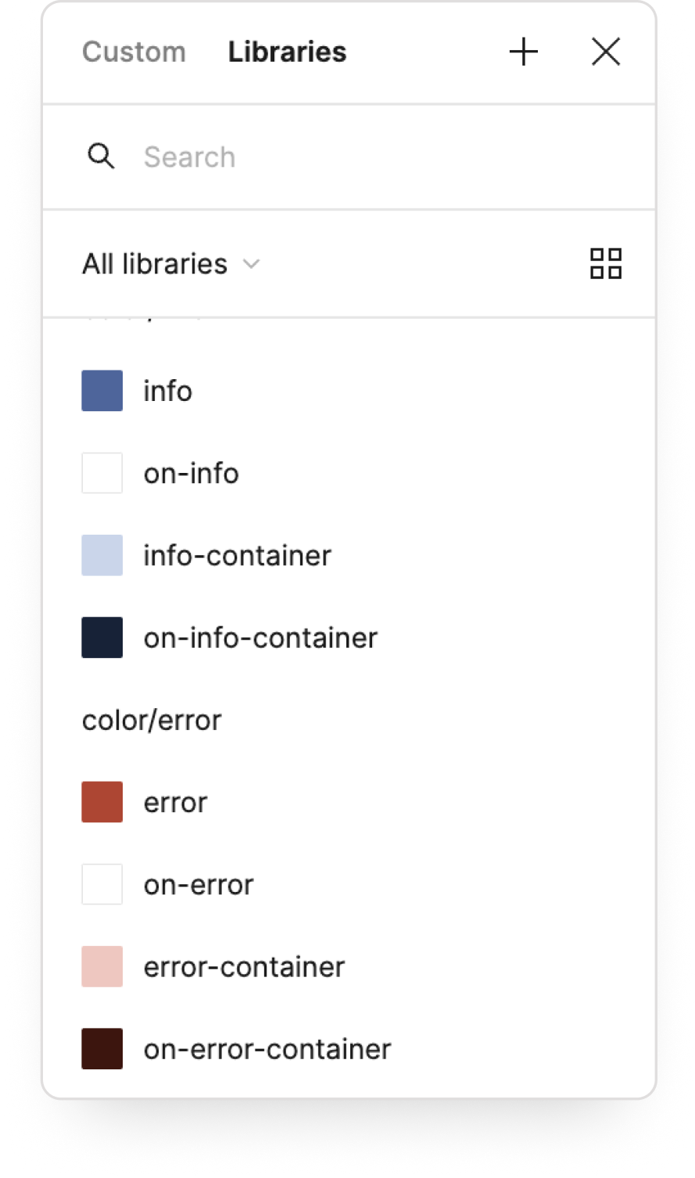Click the info-container style label
Image resolution: width=695 pixels, height=1178 pixels.
click(x=237, y=556)
